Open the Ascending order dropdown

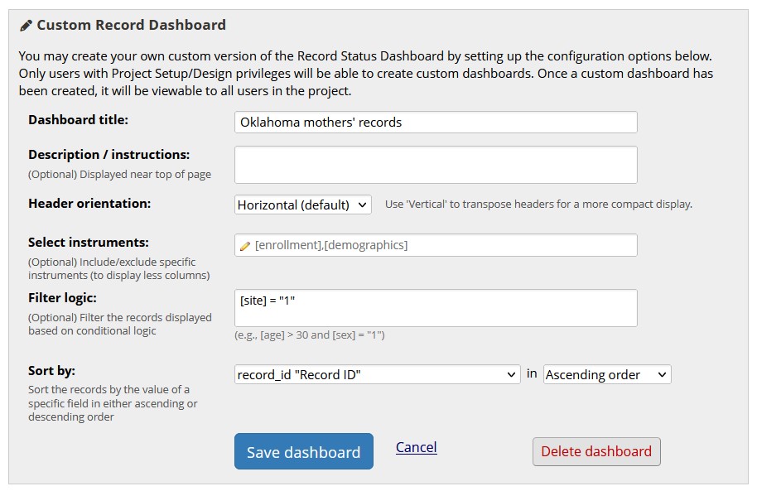tap(606, 375)
